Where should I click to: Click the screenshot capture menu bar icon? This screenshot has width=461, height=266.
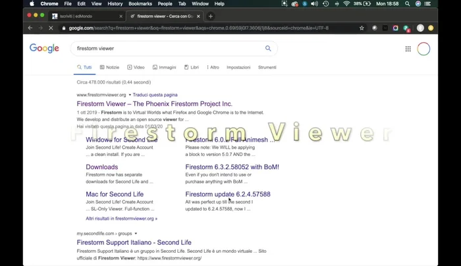pyautogui.click(x=285, y=4)
